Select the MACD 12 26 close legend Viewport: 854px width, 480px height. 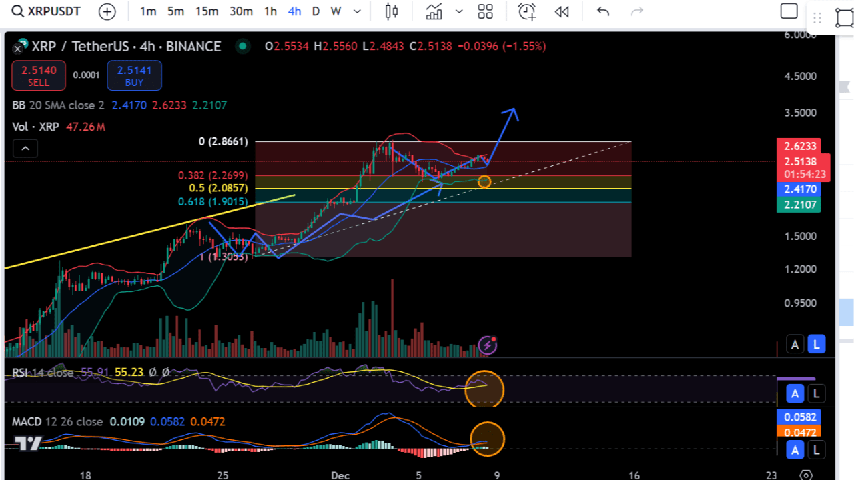click(x=57, y=421)
